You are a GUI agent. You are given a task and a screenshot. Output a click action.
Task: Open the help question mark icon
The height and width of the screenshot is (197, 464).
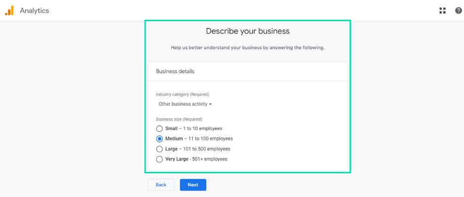point(458,11)
